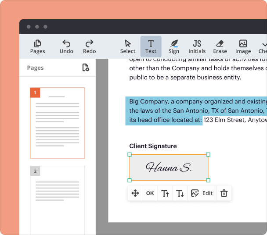Click top-right resize handle of signature
267x235 pixels.
point(208,154)
